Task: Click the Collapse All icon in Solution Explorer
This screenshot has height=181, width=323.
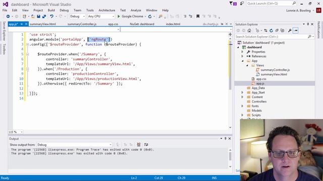Action: pyautogui.click(x=277, y=31)
